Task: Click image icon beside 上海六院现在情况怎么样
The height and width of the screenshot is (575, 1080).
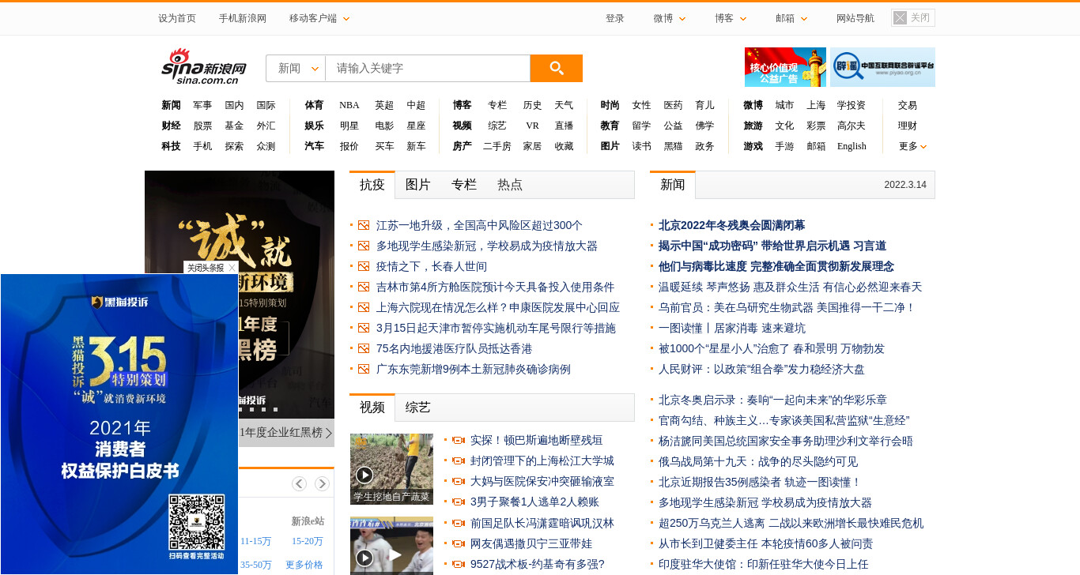Action: tap(364, 307)
